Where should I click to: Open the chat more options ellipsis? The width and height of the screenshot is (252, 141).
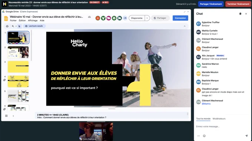199,136
